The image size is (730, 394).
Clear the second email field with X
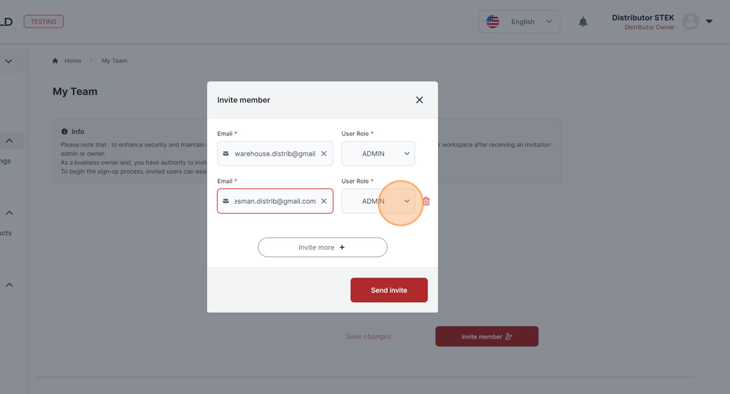click(x=323, y=201)
